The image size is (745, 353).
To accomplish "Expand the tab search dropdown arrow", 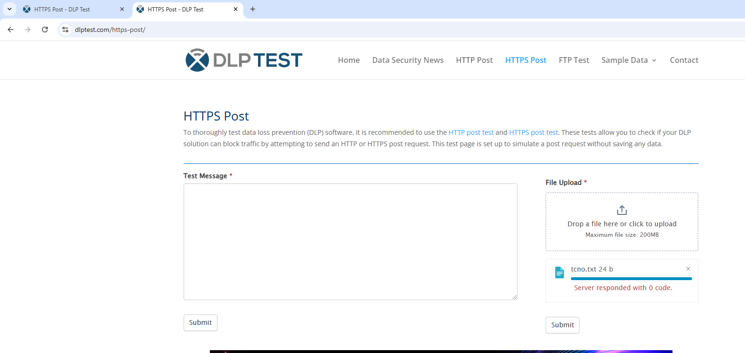I will (9, 9).
